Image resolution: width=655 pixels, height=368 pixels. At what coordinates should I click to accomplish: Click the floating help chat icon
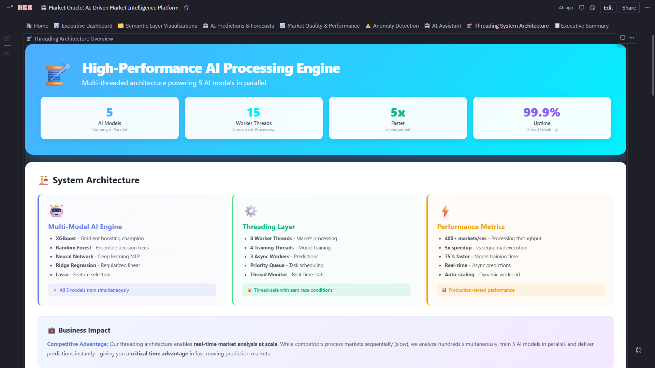pyautogui.click(x=638, y=350)
